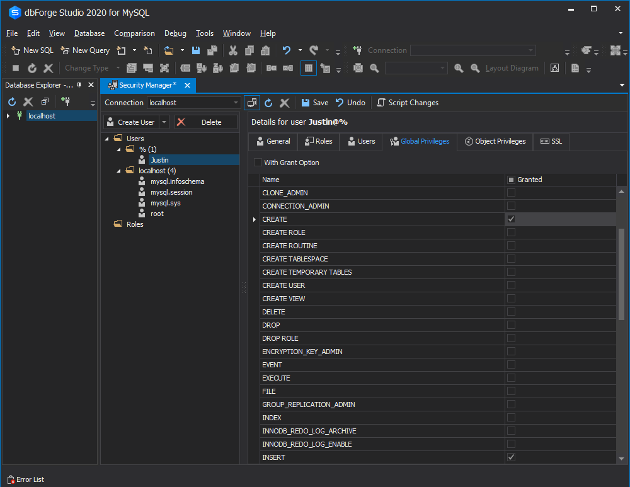Switch to the General tab
Screen dimensions: 630x487
[x=273, y=142]
